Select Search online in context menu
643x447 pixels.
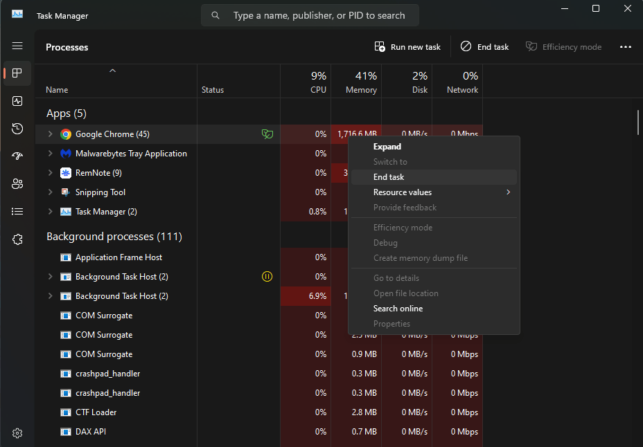click(x=398, y=309)
